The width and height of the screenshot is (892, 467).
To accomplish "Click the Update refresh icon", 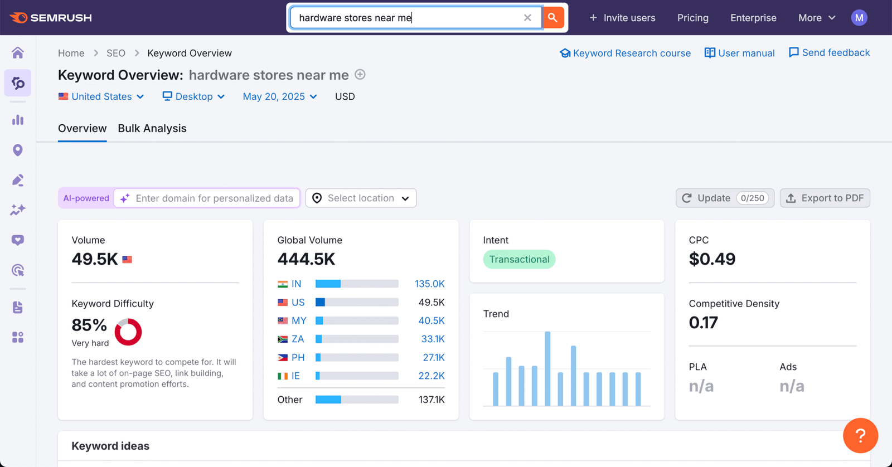I will (x=687, y=198).
